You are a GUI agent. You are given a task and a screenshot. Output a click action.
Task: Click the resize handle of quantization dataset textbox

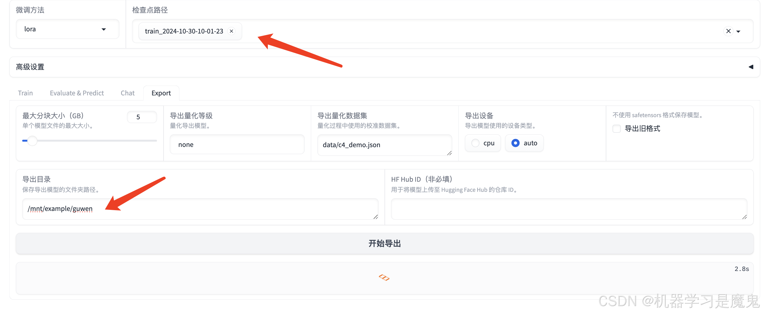click(449, 153)
